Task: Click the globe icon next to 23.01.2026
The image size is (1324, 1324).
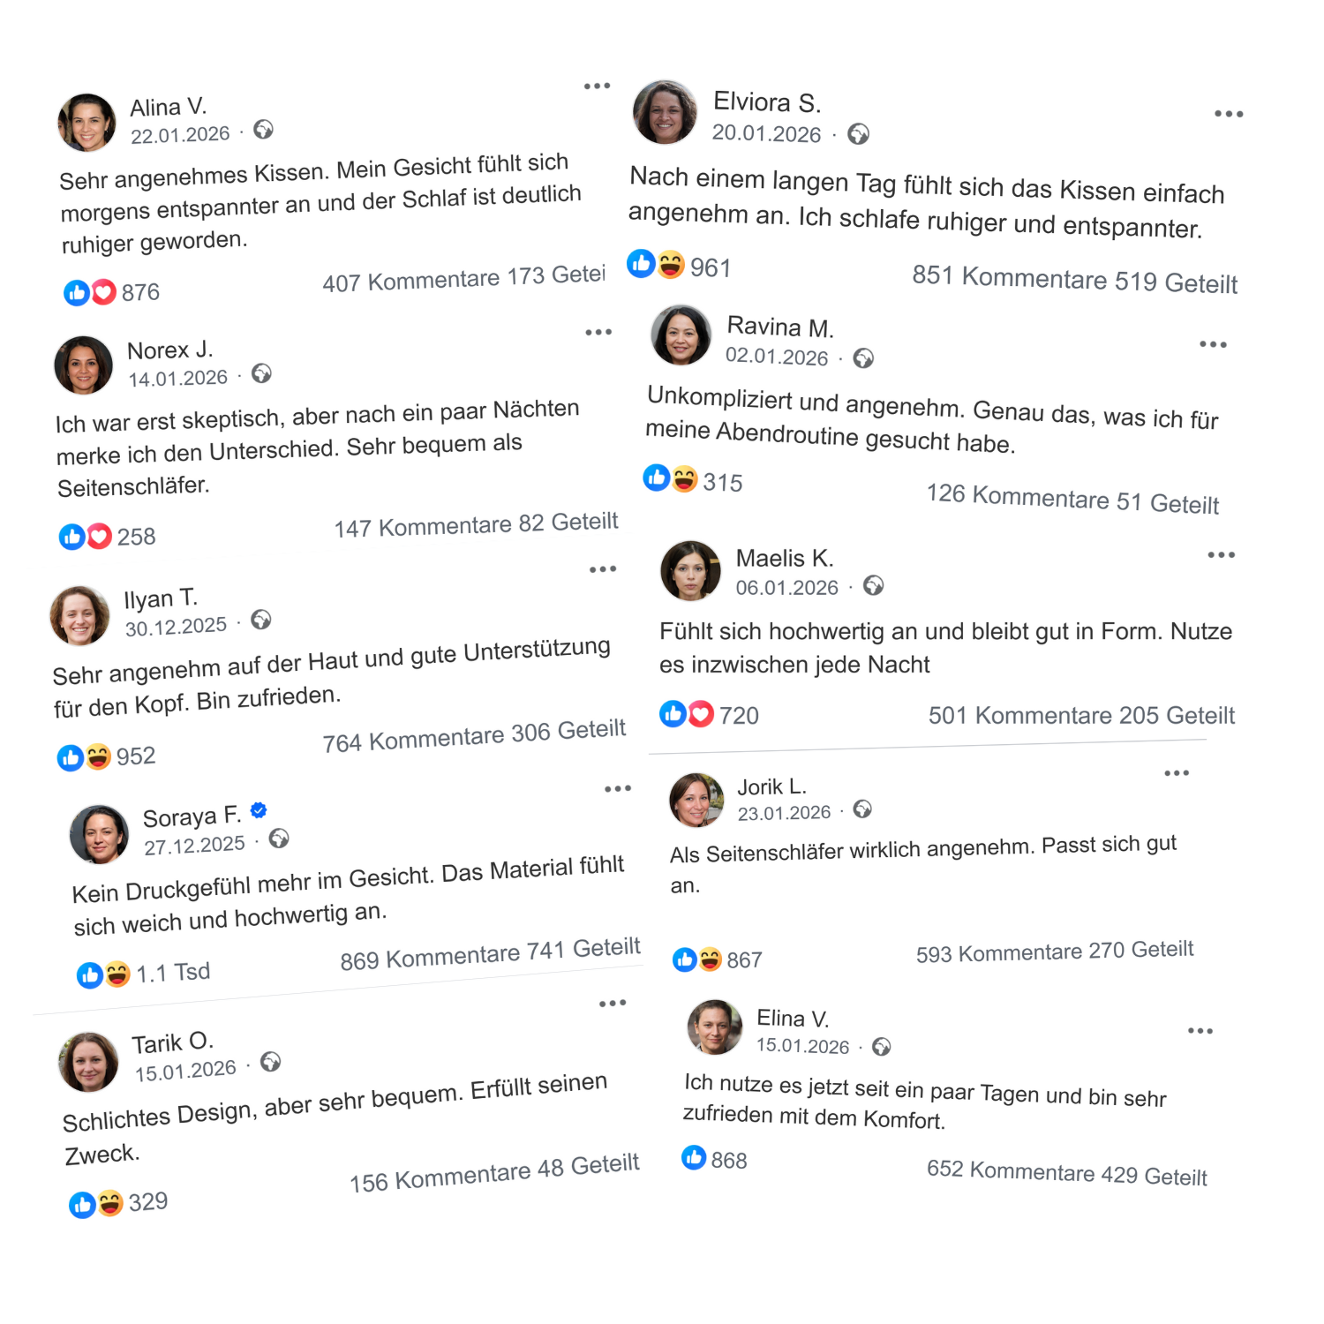Action: (x=862, y=809)
